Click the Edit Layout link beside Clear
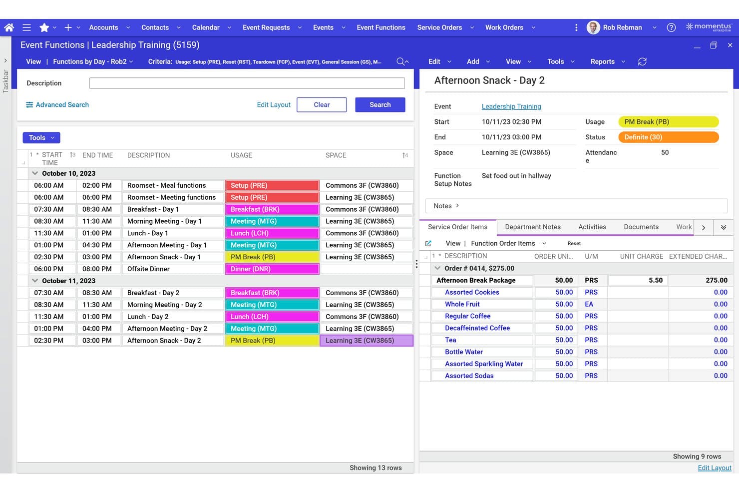Screen dimensions: 739x493 tap(274, 105)
